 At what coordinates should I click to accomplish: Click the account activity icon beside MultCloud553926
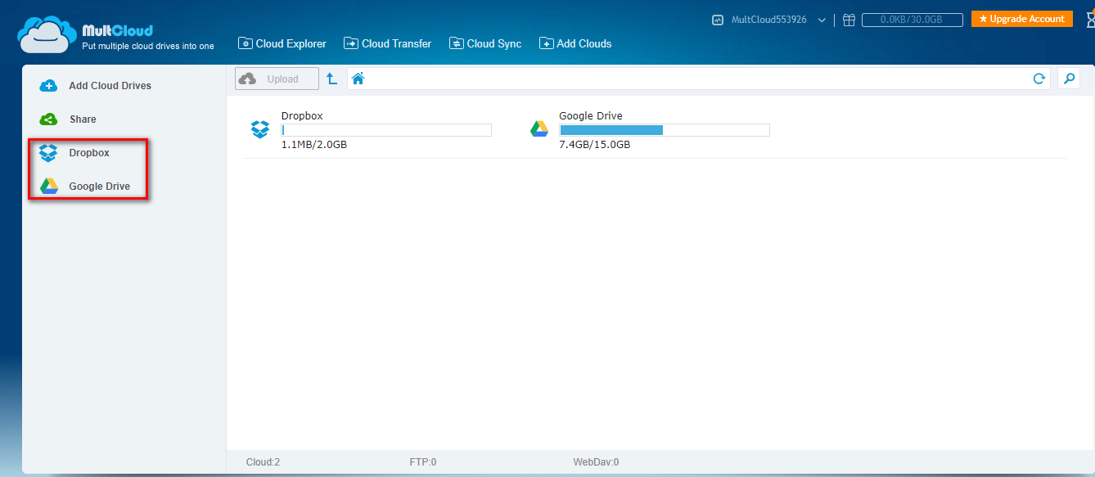718,20
